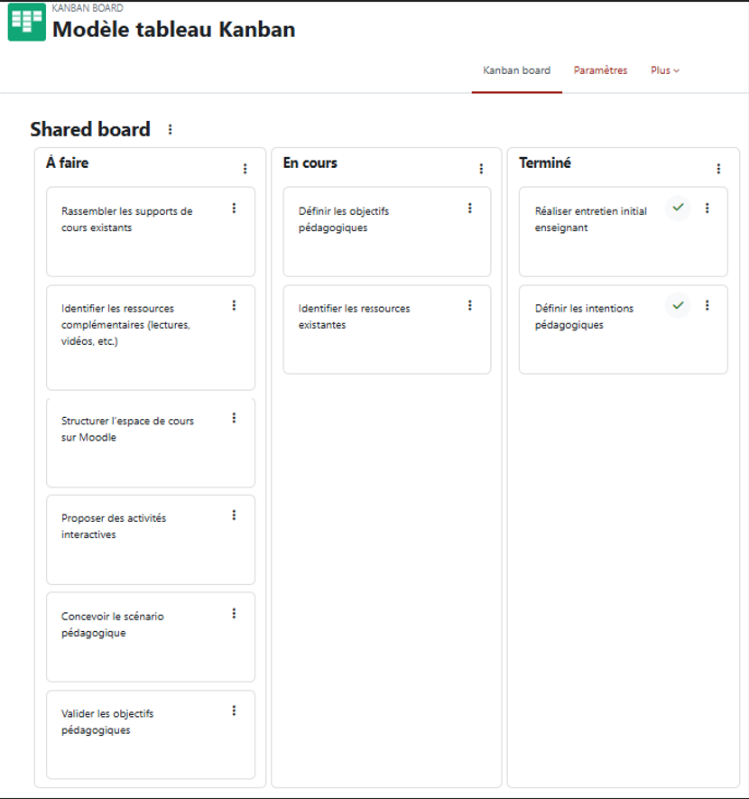Open the Terminé column menu
Viewport: 749px width, 799px height.
pyautogui.click(x=718, y=169)
